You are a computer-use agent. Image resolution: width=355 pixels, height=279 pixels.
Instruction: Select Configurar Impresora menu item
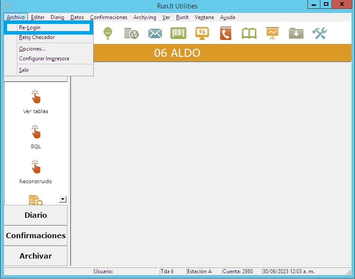tap(48, 59)
